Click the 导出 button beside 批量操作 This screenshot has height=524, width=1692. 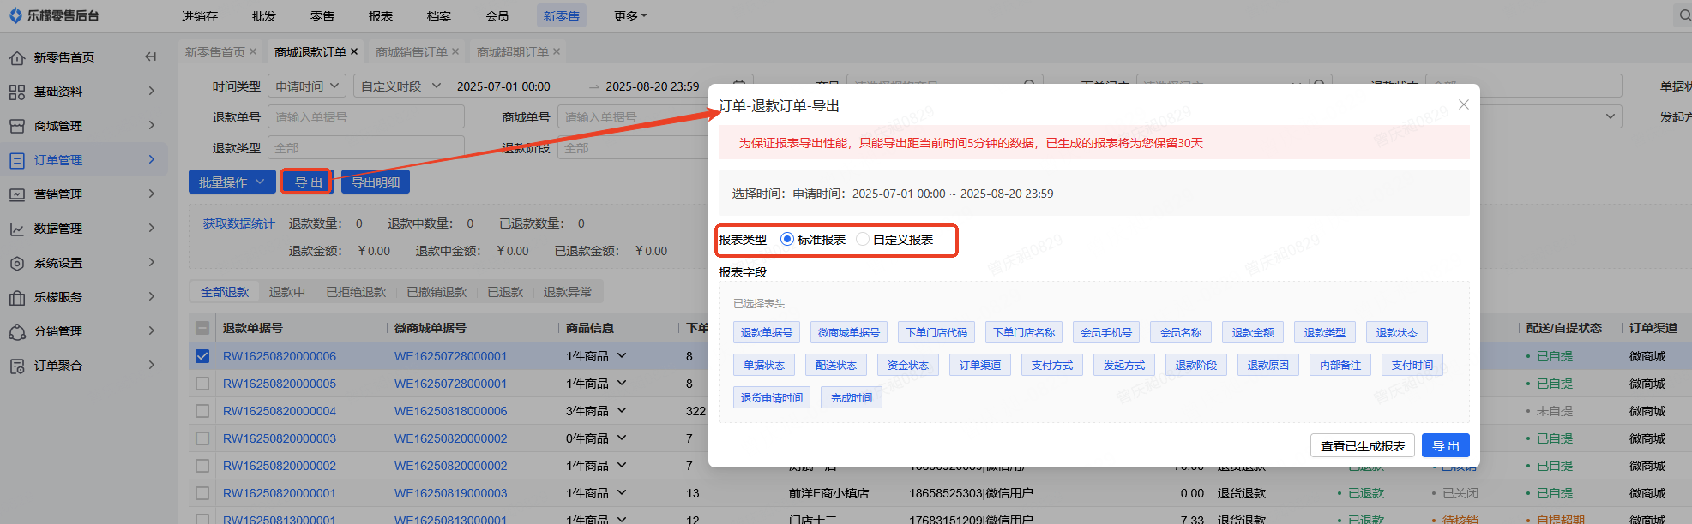click(308, 182)
